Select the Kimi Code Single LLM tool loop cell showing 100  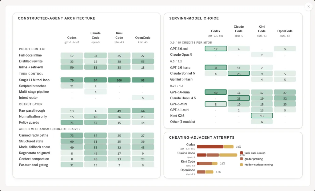pyautogui.click(x=119, y=80)
